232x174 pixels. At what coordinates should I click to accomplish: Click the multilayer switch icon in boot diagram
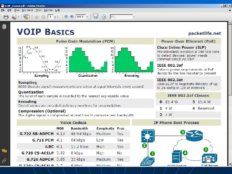(x=148, y=136)
